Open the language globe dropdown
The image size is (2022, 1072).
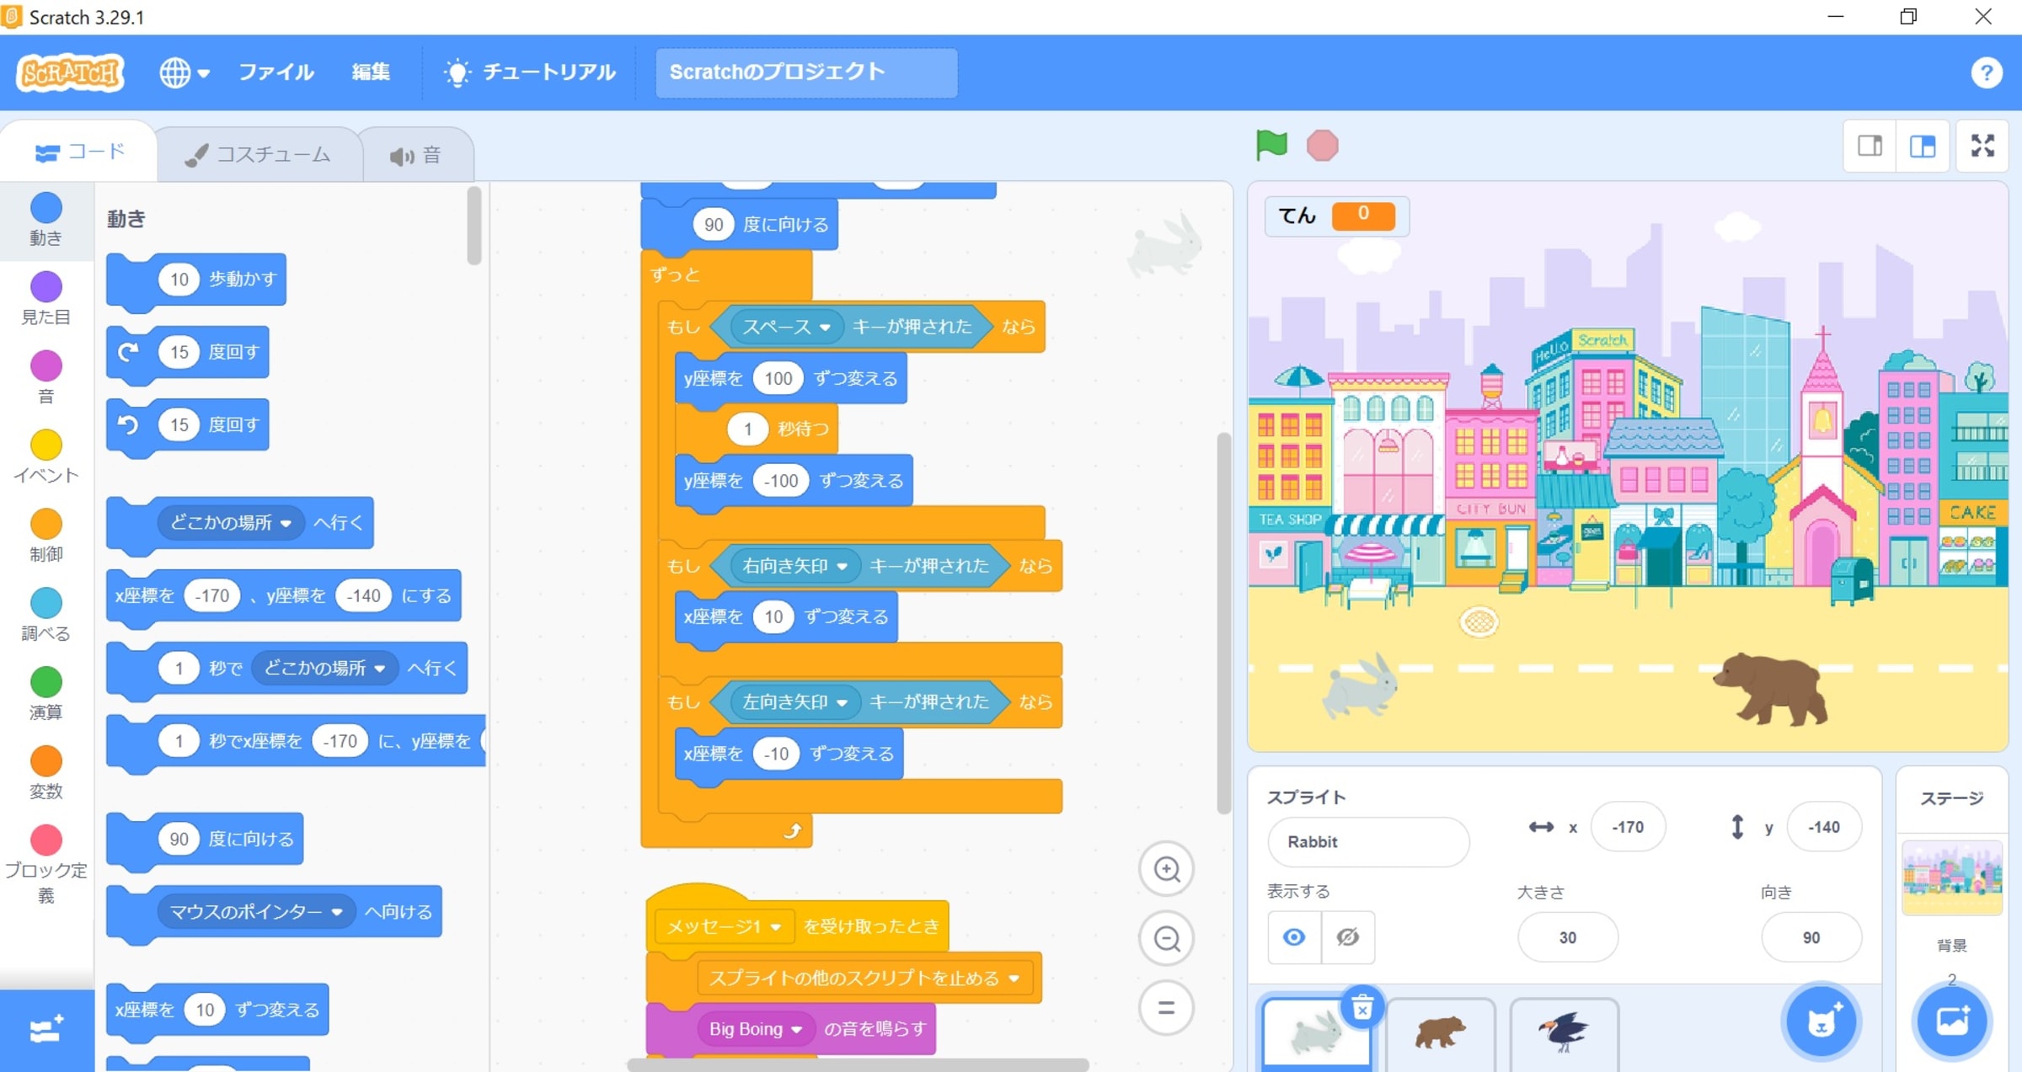pyautogui.click(x=185, y=72)
